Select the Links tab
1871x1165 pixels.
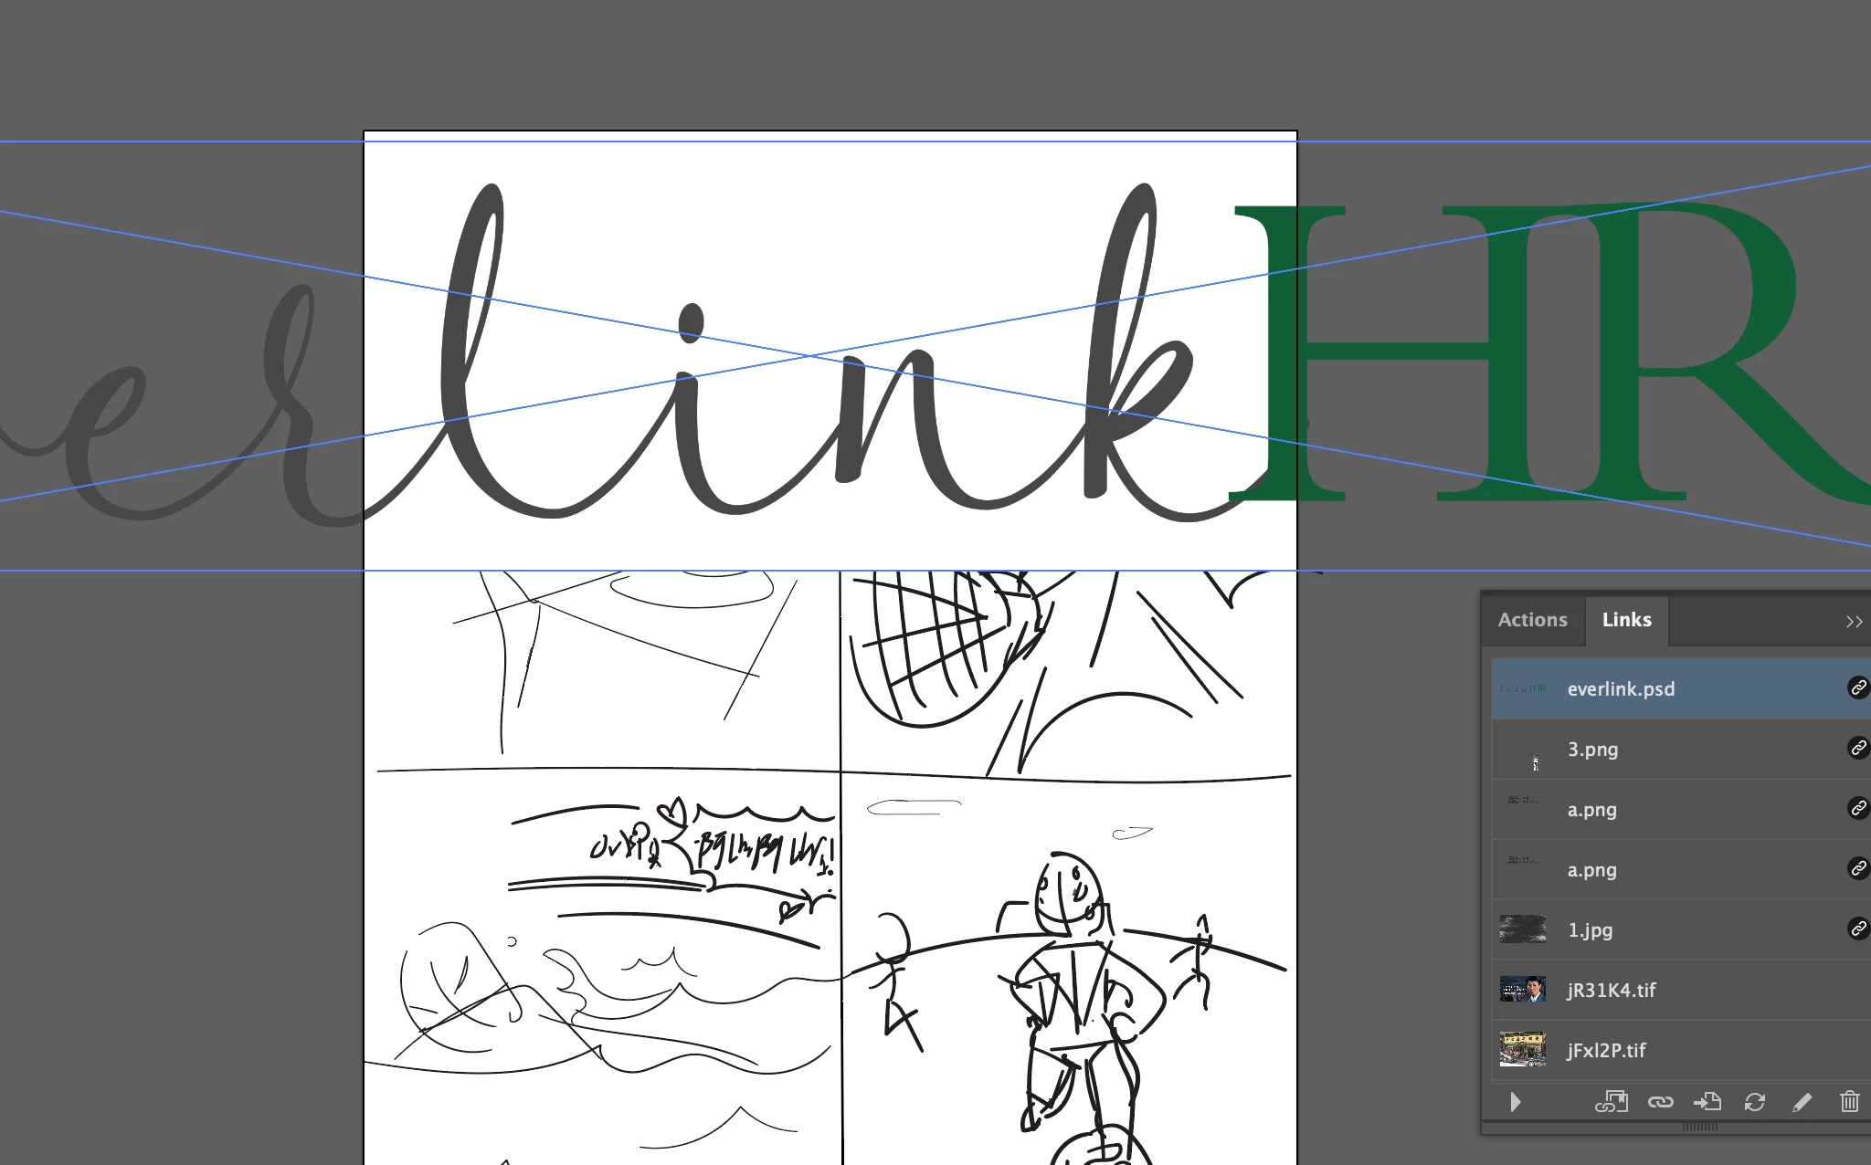pos(1626,620)
